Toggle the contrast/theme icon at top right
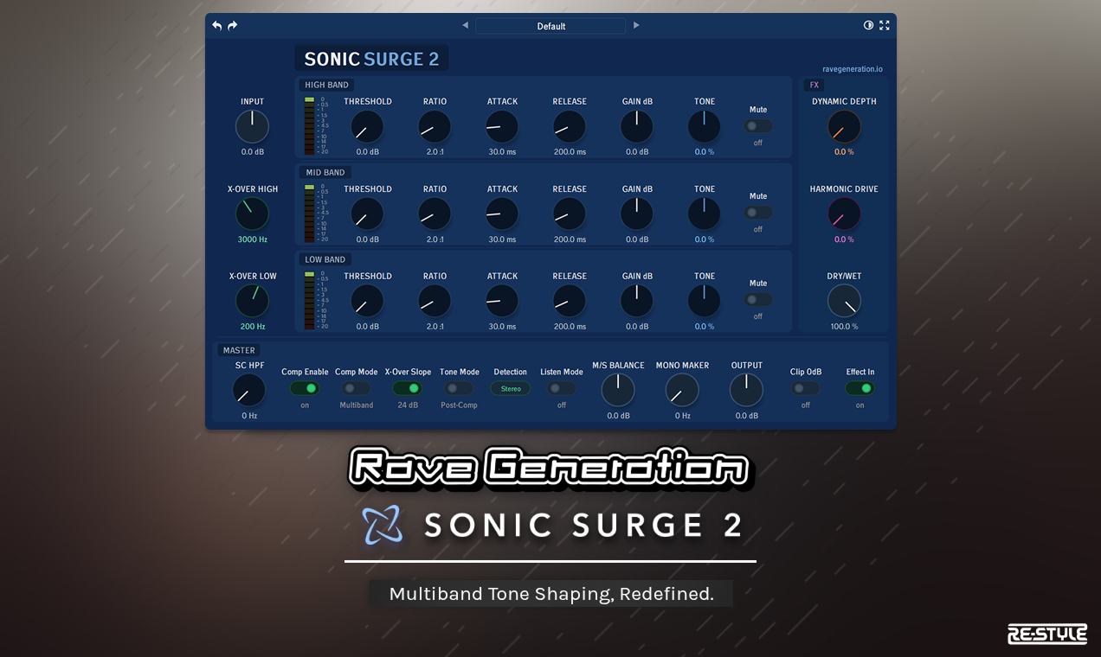This screenshot has height=657, width=1101. 868,25
